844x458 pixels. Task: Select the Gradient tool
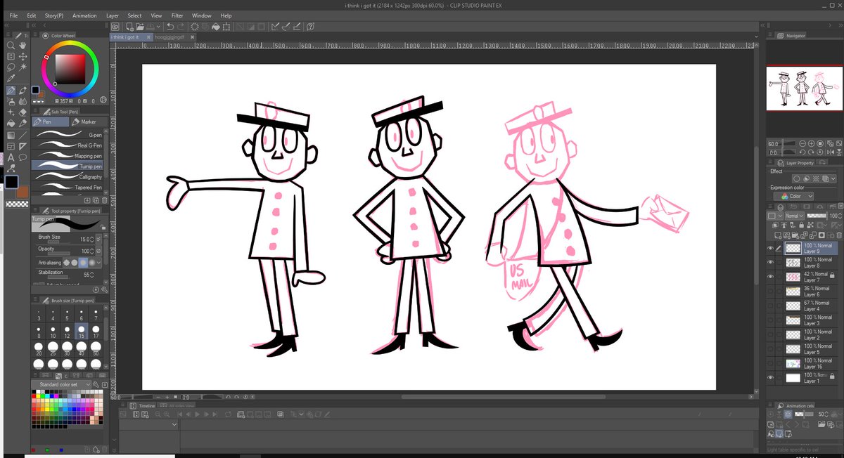point(11,135)
